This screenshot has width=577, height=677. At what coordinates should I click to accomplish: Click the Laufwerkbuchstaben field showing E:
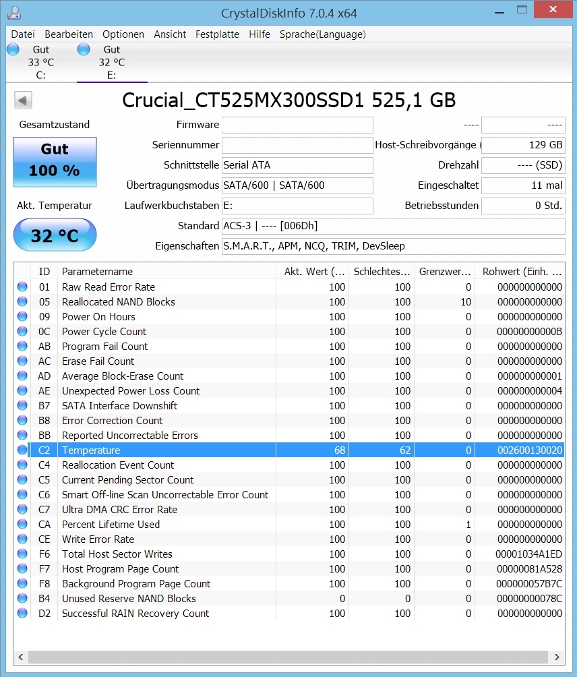(x=297, y=206)
